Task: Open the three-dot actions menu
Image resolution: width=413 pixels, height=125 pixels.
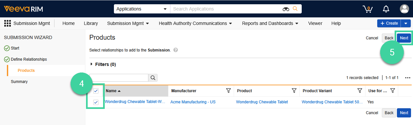Action: pyautogui.click(x=408, y=78)
